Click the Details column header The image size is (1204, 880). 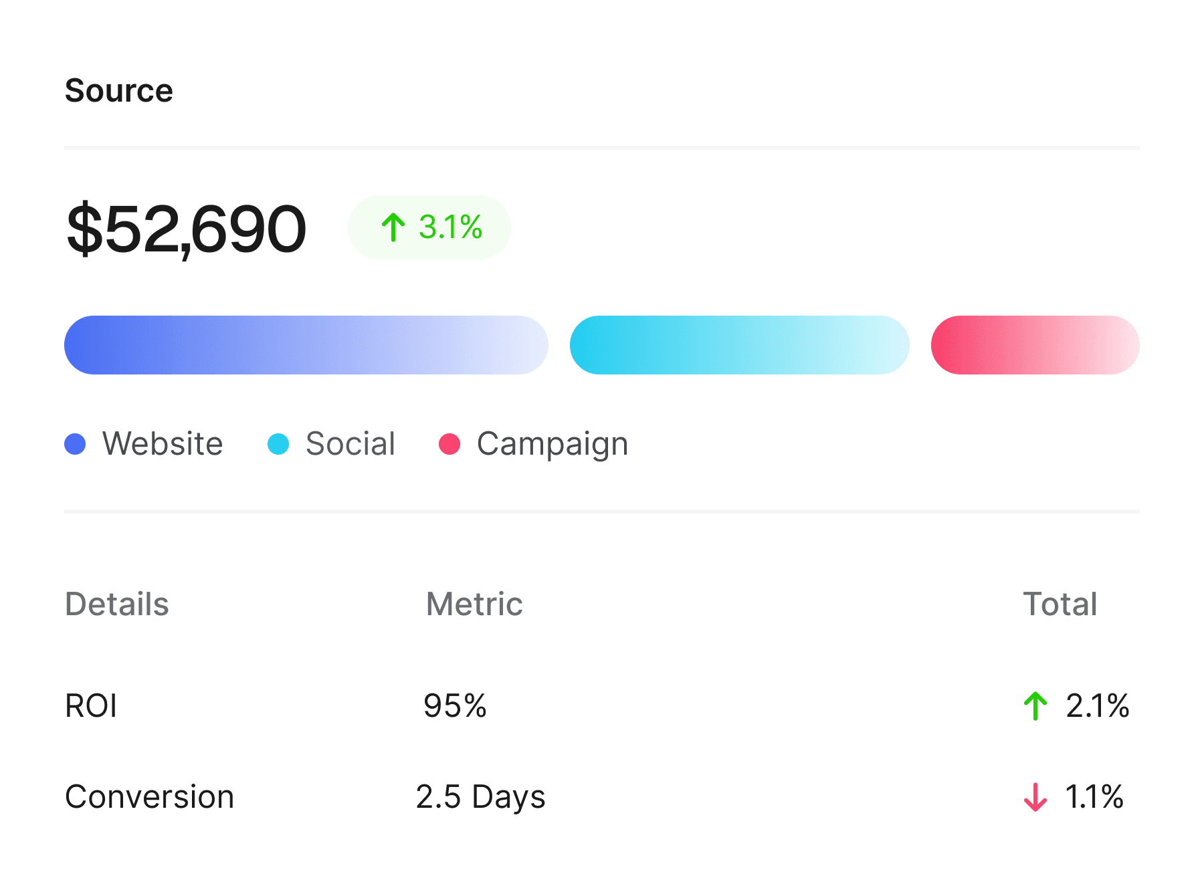click(x=117, y=604)
